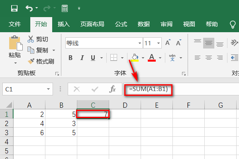The width and height of the screenshot is (239, 159).
Task: Open the Undo history dropdown arrow
Action: 37,8
